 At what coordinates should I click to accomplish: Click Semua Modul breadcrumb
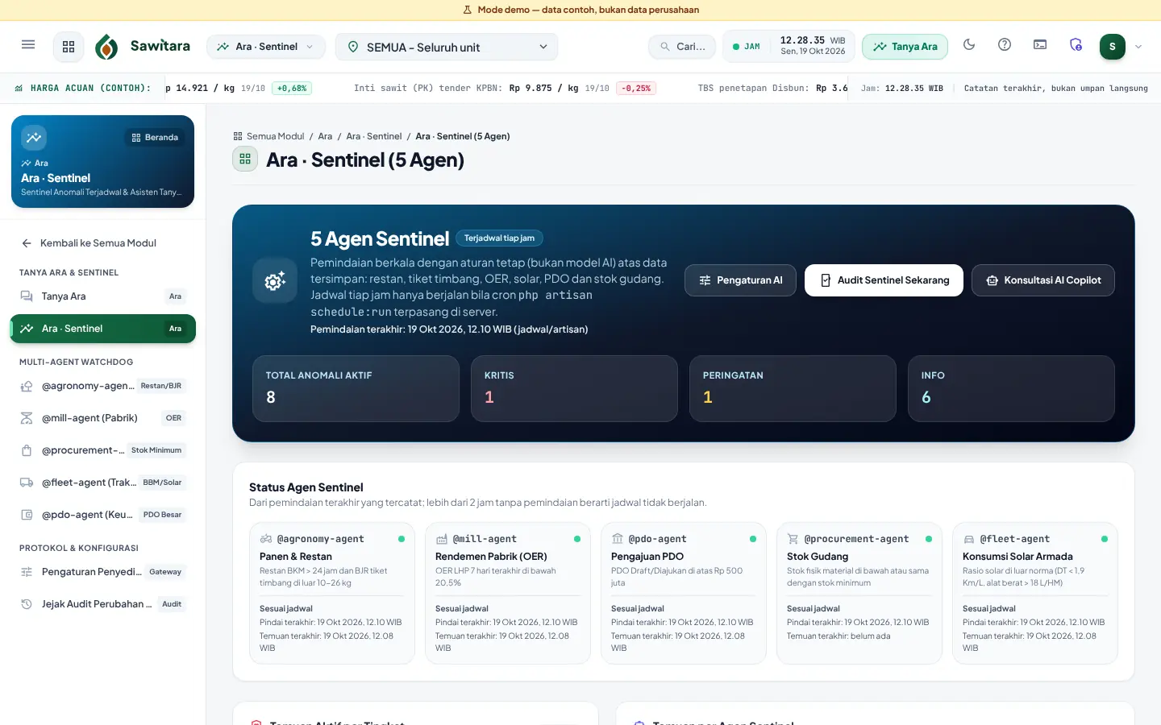[275, 136]
